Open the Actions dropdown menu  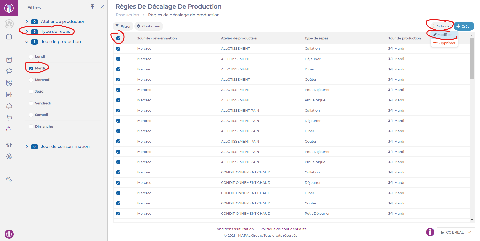point(441,26)
